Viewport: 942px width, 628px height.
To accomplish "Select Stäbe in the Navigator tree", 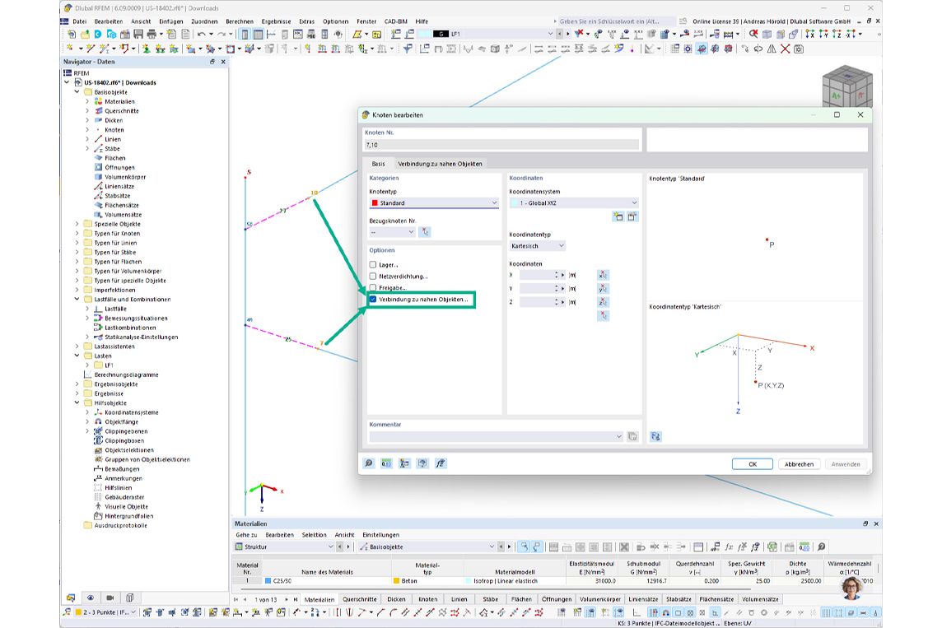I will pos(112,148).
